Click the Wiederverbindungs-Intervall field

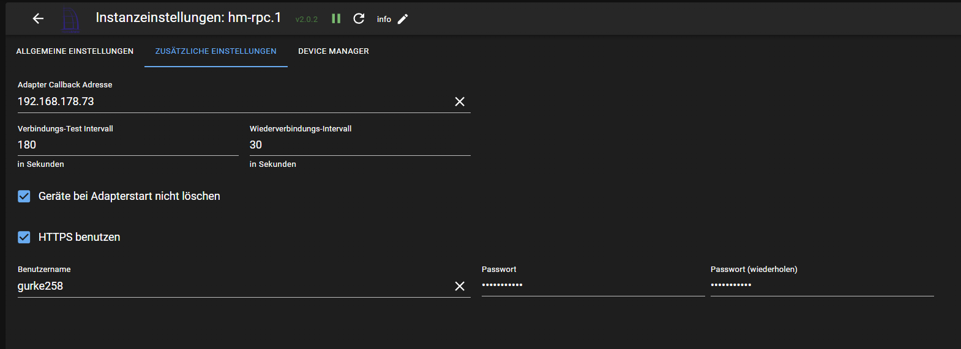[x=359, y=145]
